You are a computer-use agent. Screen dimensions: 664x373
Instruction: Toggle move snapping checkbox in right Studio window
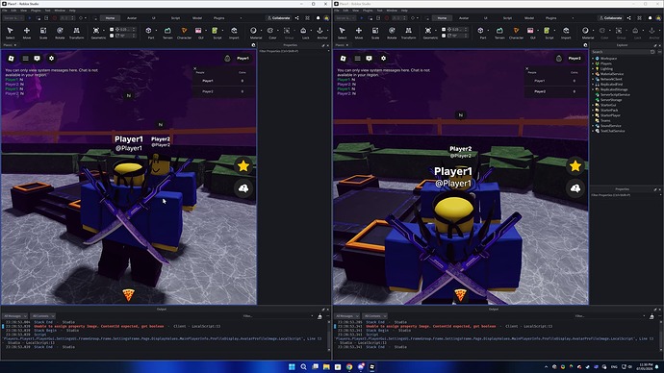click(x=444, y=30)
